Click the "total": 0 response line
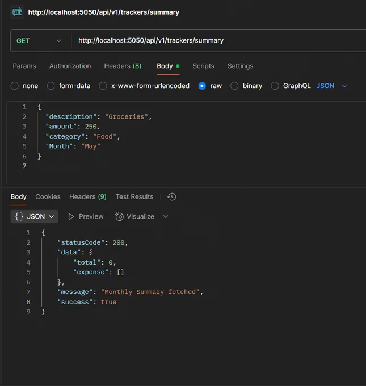The width and height of the screenshot is (366, 386). click(95, 262)
